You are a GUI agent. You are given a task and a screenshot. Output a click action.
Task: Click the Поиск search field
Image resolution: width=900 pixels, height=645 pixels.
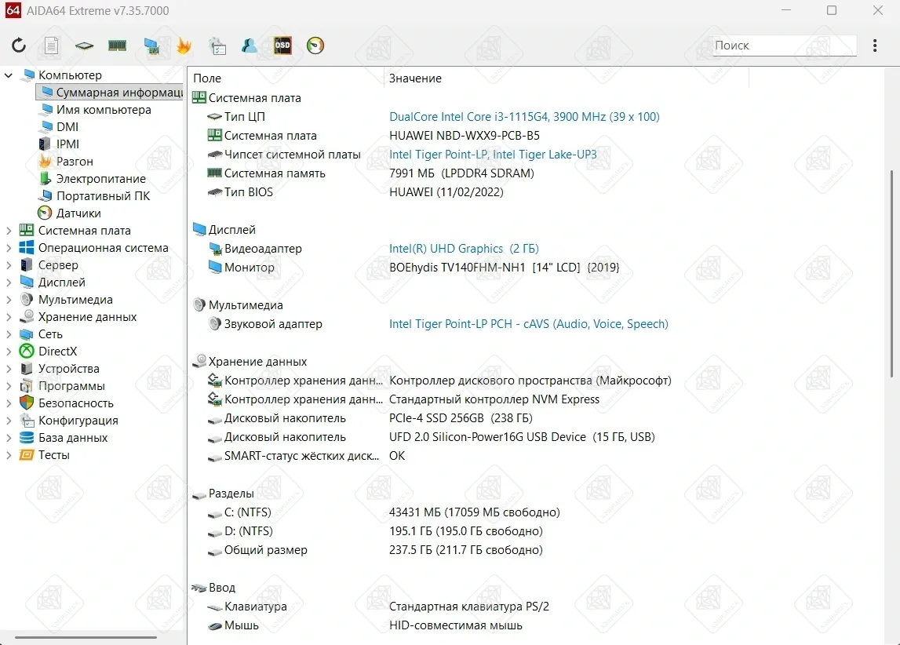(x=785, y=46)
